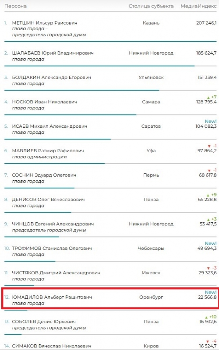
Task: Click the progress bar under Метшин
Action: (x=110, y=42)
